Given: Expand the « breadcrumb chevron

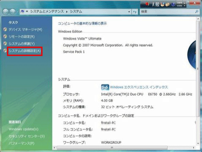Looking at the screenshot, I should [x=27, y=11].
